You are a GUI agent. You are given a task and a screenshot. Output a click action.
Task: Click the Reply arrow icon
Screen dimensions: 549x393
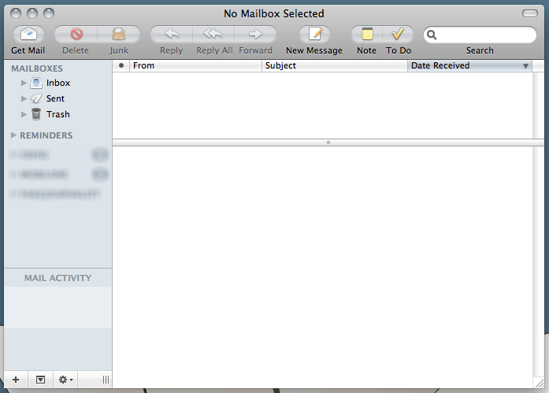tap(172, 34)
